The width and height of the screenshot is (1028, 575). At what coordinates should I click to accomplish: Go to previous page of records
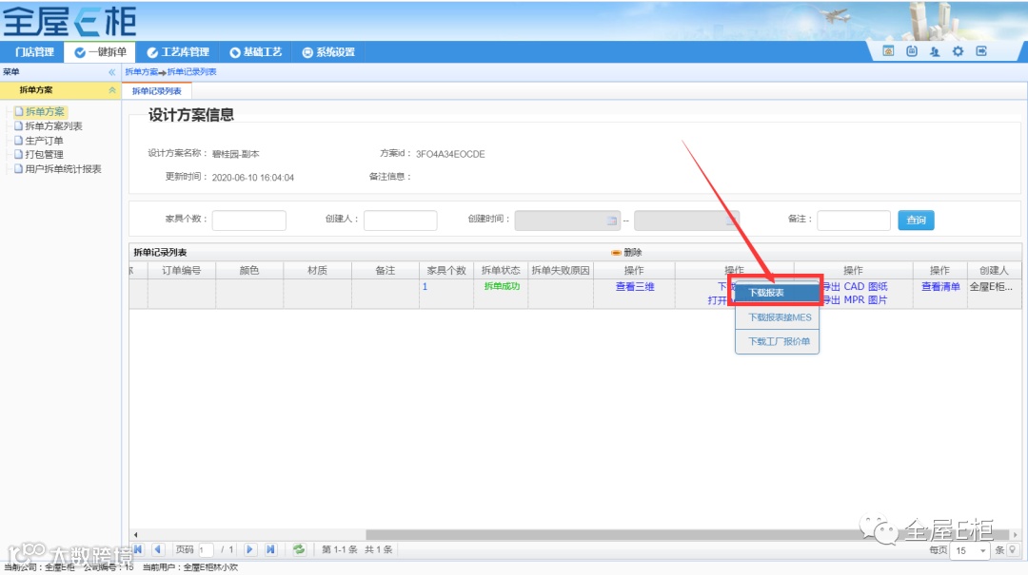(x=158, y=549)
